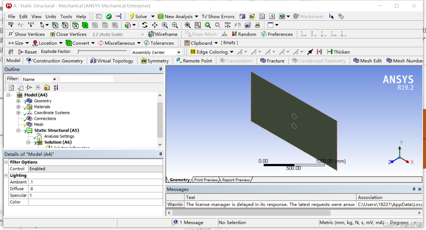Toggle Wireframe display mode
Image resolution: width=426 pixels, height=230 pixels.
tap(163, 34)
